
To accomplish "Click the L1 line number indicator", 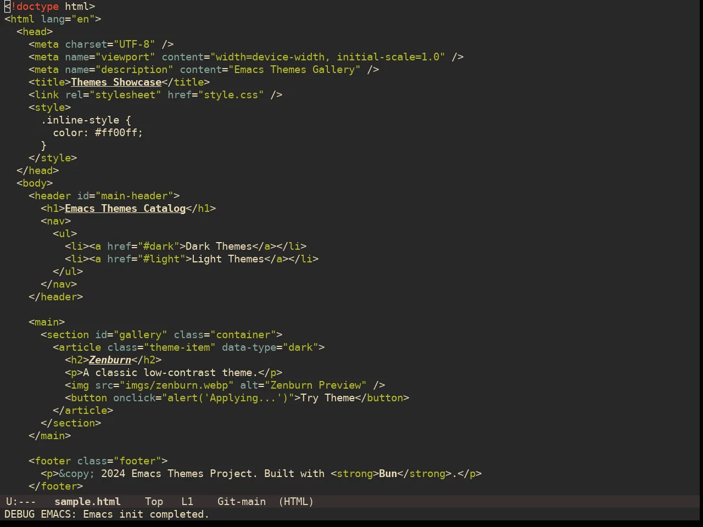I will (x=187, y=502).
